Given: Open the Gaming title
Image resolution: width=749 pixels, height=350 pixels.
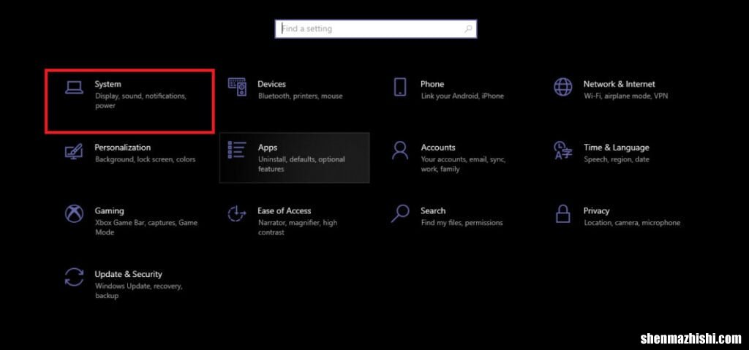Looking at the screenshot, I should (110, 211).
